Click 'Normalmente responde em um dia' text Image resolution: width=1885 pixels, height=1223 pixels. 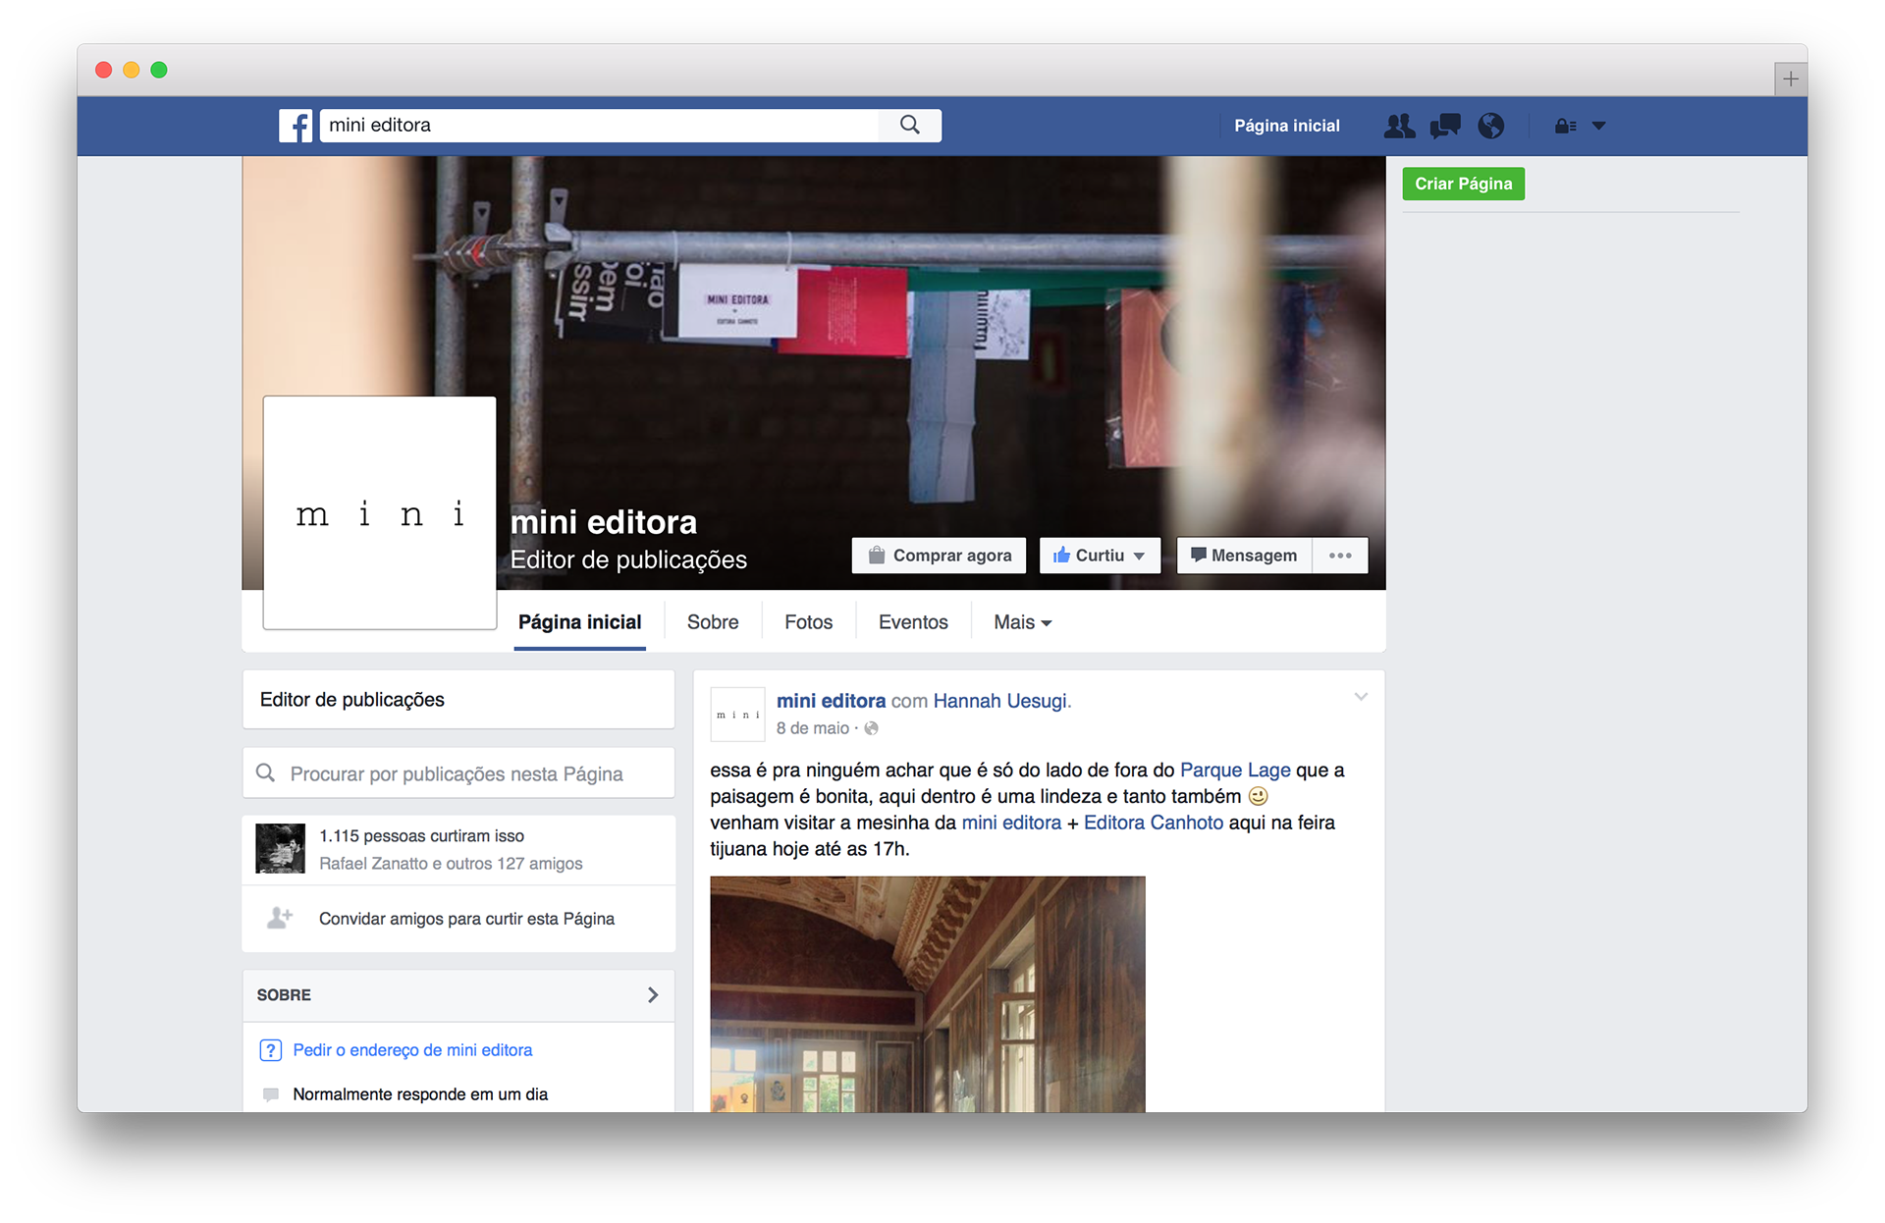[x=420, y=1094]
